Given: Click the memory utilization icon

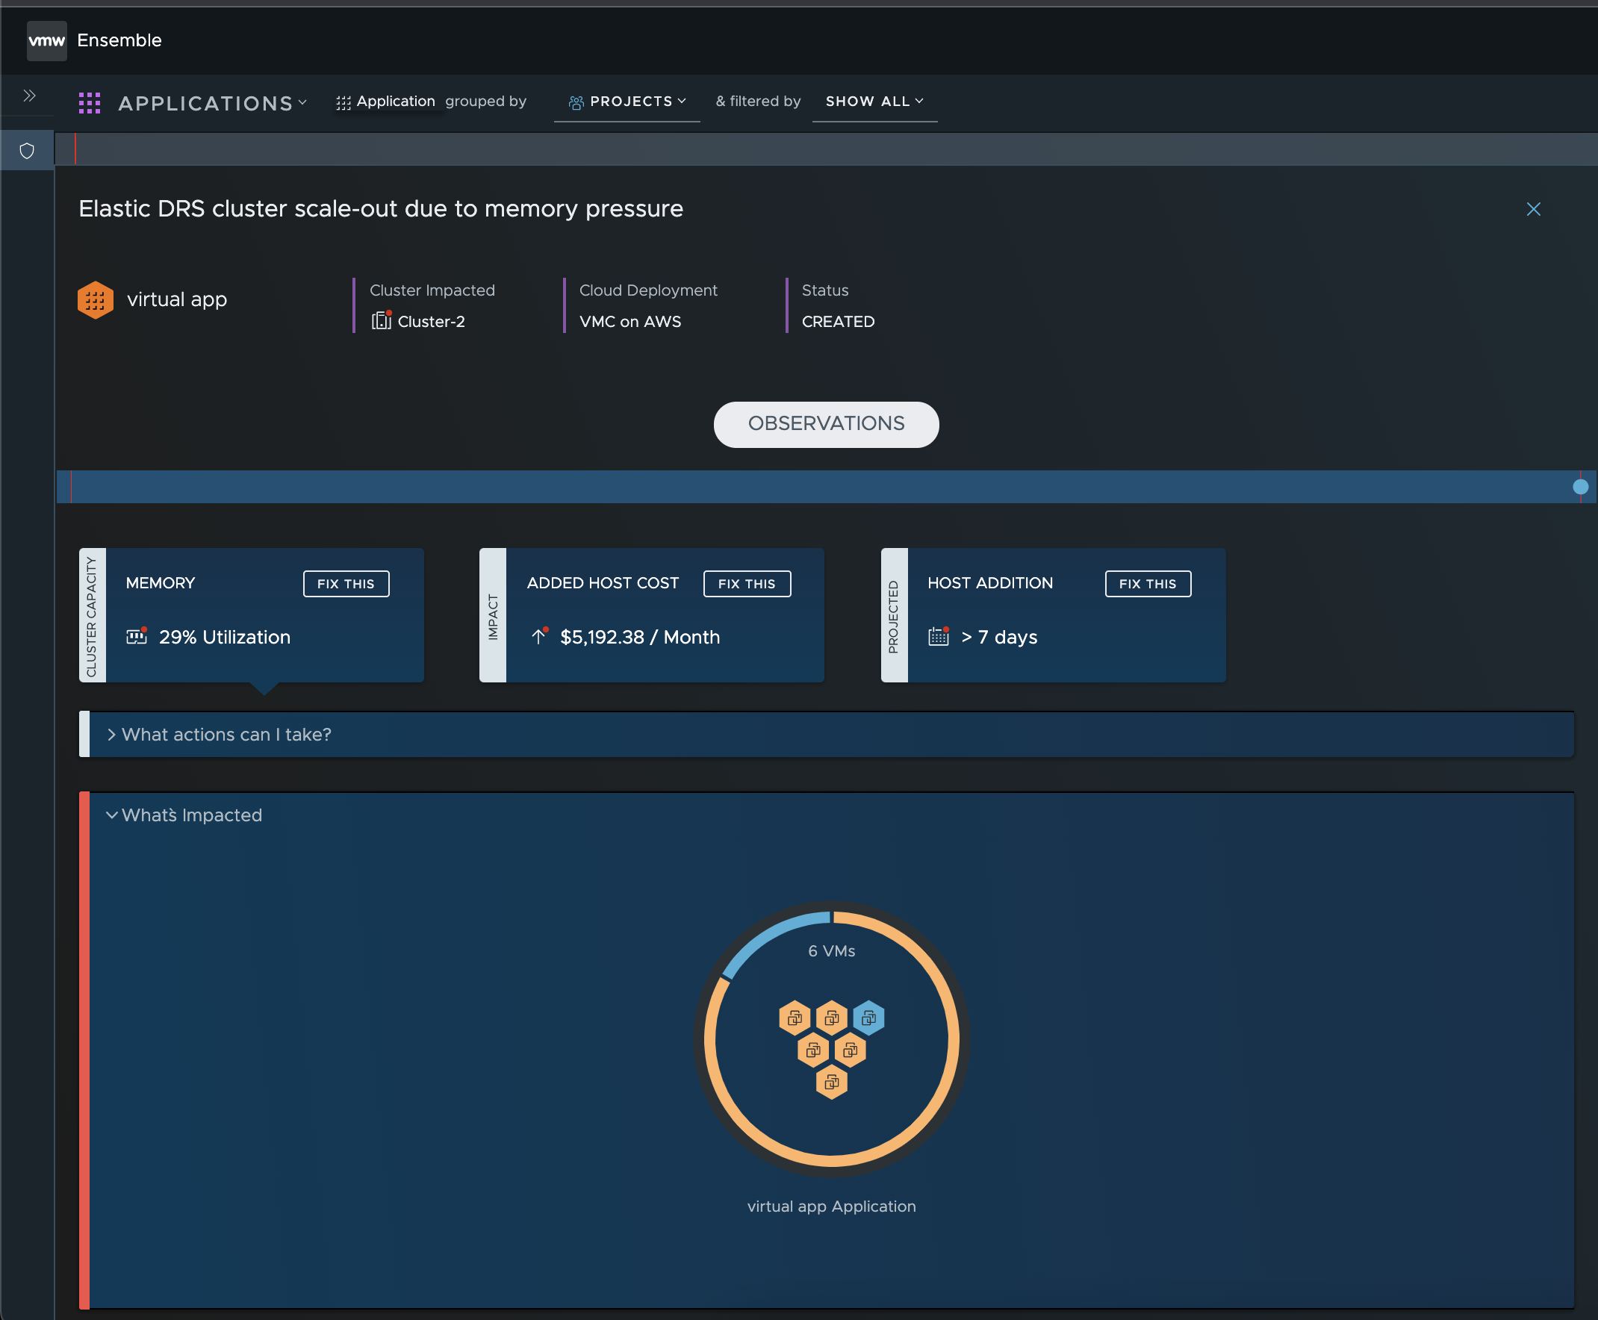Looking at the screenshot, I should [x=137, y=636].
